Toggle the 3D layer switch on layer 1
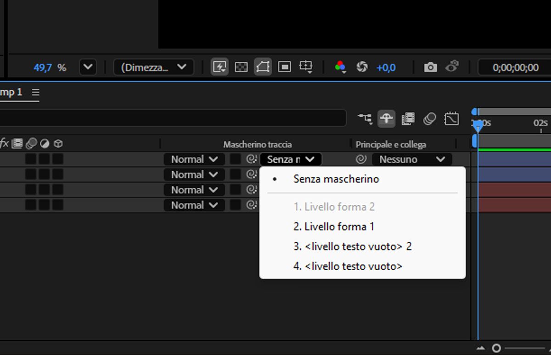The height and width of the screenshot is (355, 551). [58, 159]
